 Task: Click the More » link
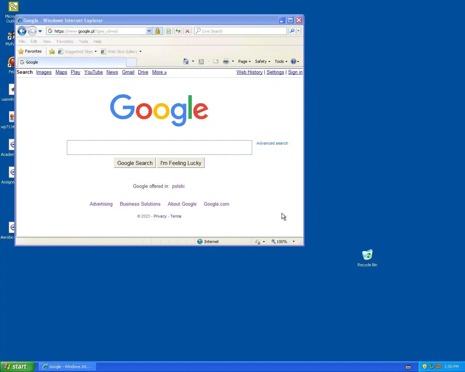[x=159, y=72]
